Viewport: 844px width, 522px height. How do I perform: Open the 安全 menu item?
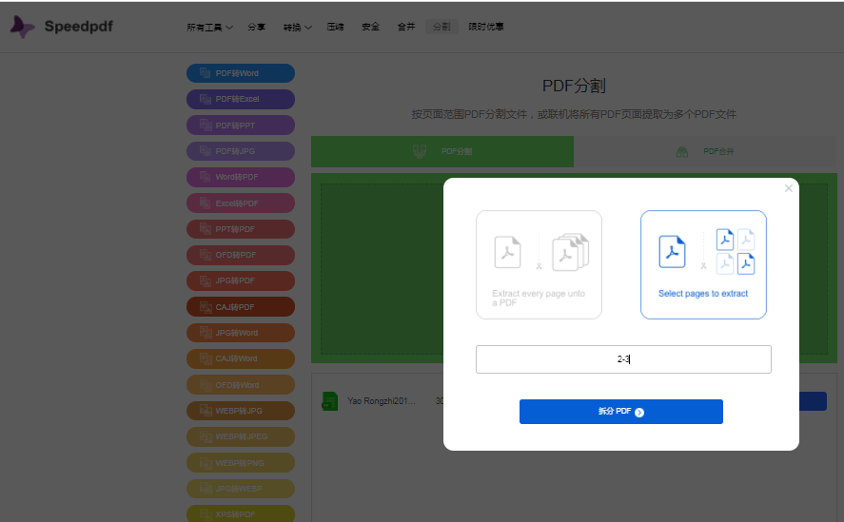371,27
